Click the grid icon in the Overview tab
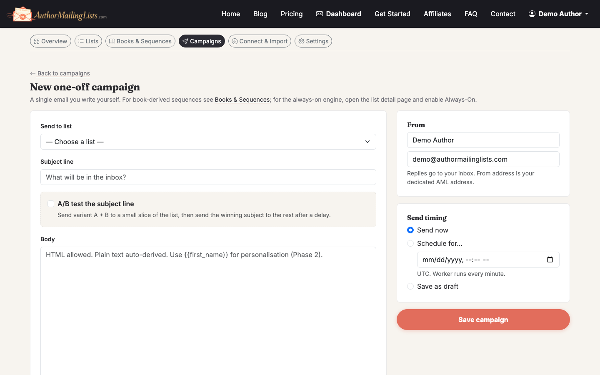Screen dimensions: 600x375 (x=37, y=41)
